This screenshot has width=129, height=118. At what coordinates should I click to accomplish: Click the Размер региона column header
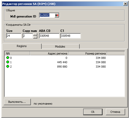coord(88,53)
